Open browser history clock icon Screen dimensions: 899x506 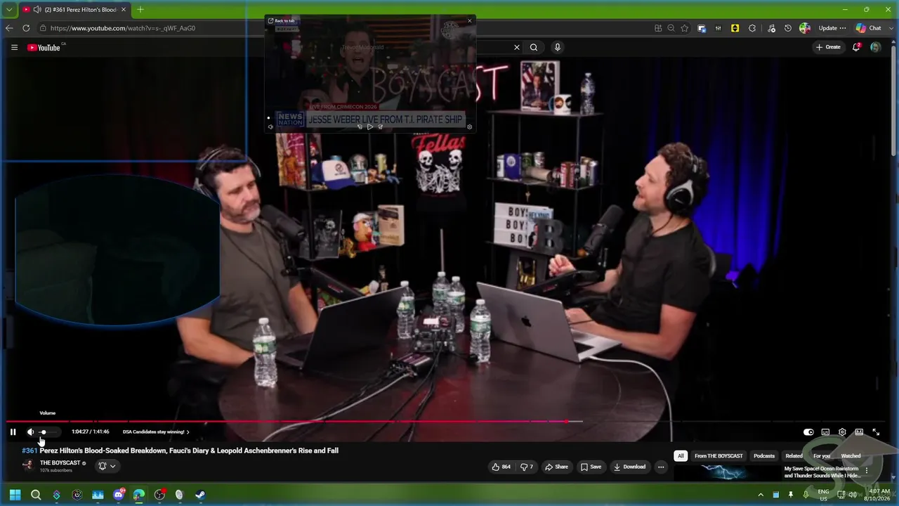click(x=788, y=28)
